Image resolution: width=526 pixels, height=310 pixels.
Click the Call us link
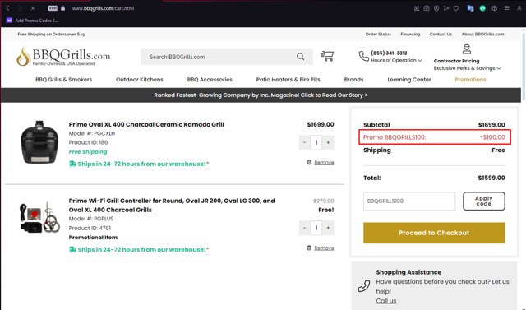pyautogui.click(x=386, y=301)
